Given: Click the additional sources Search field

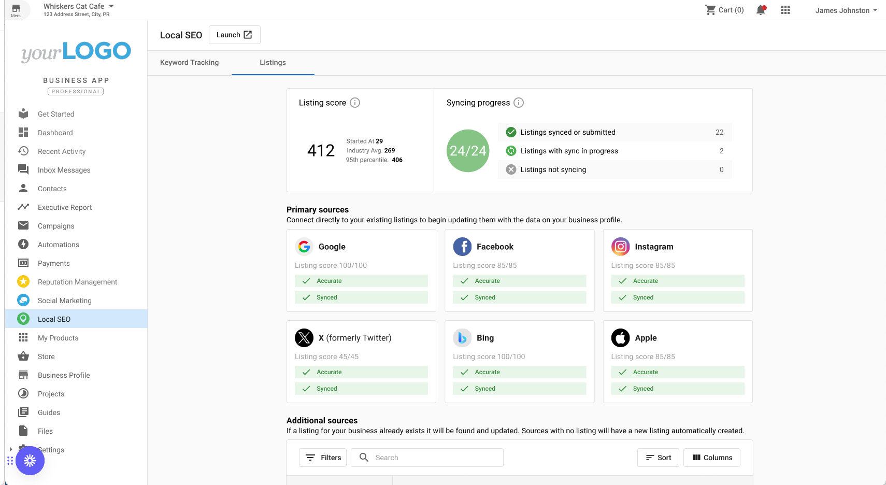Looking at the screenshot, I should [427, 458].
